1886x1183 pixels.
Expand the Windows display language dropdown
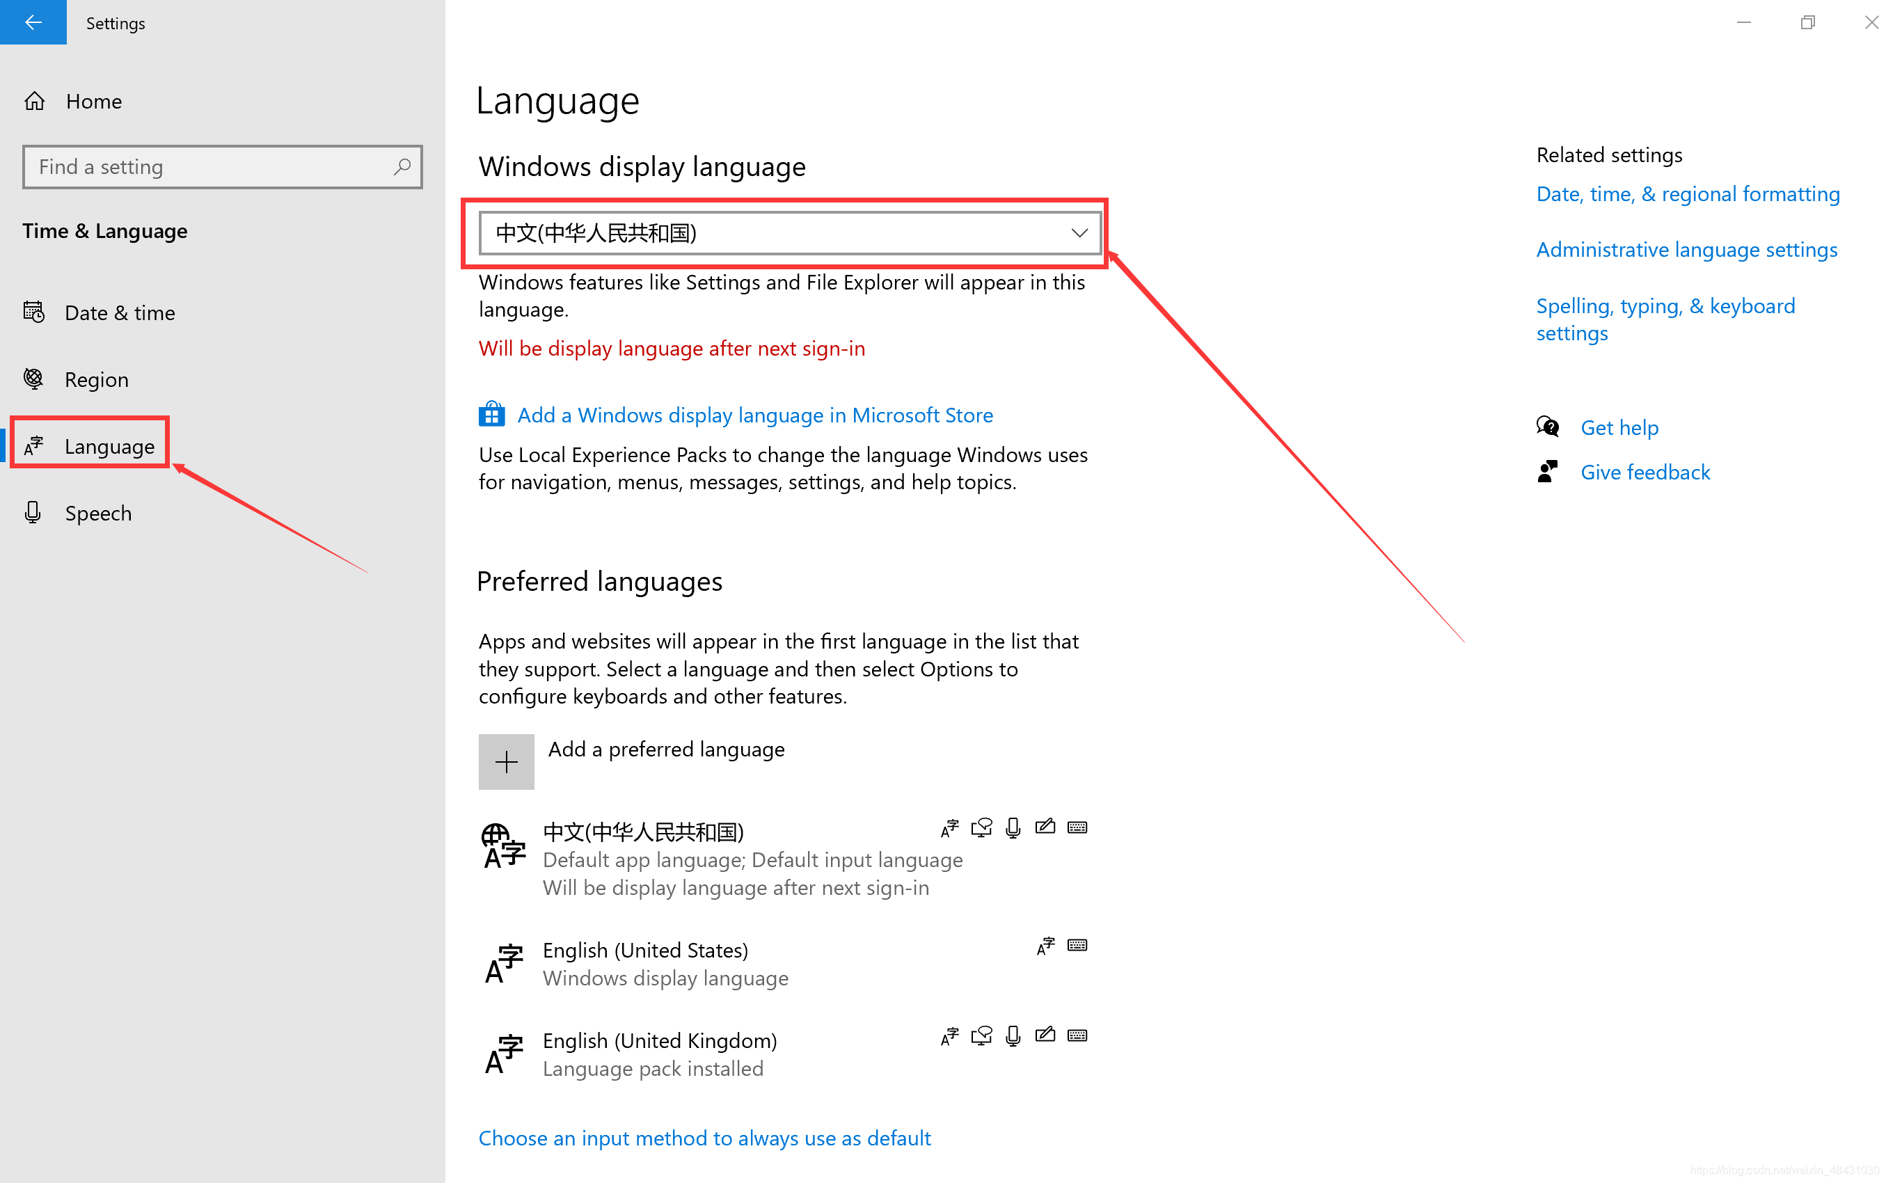tap(792, 233)
